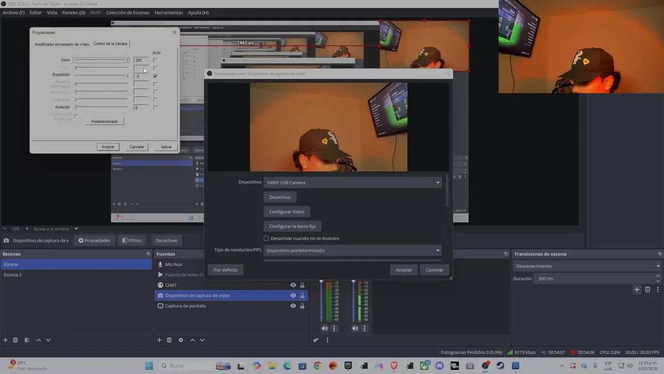Viewport: 664px width, 374px height.
Task: Check Auto checkbox for Zoom
Action: (155, 60)
